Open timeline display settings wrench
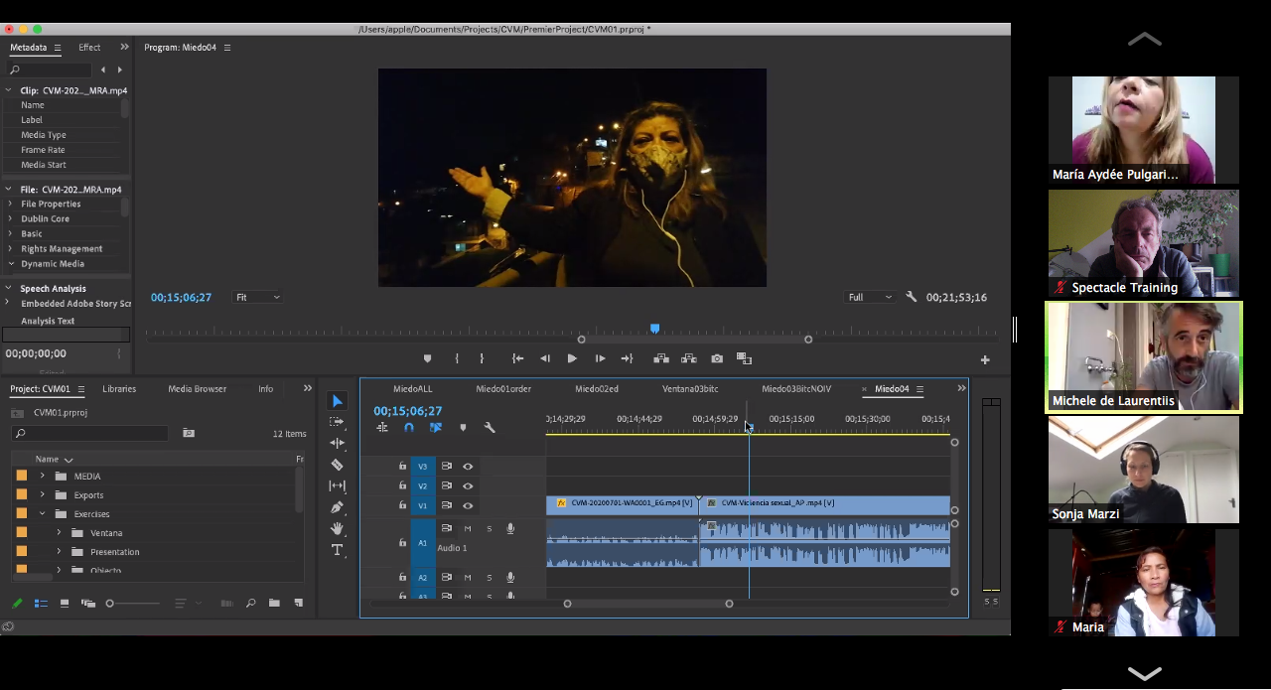The width and height of the screenshot is (1271, 690). [x=490, y=428]
